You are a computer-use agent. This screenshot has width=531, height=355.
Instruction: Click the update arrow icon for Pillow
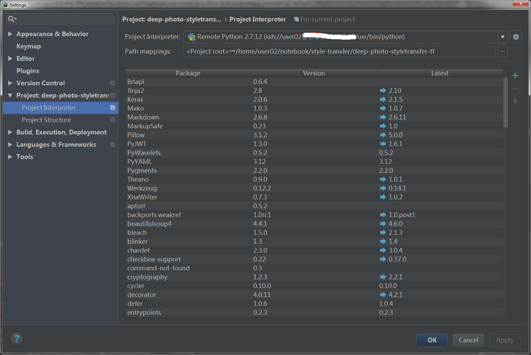click(383, 135)
